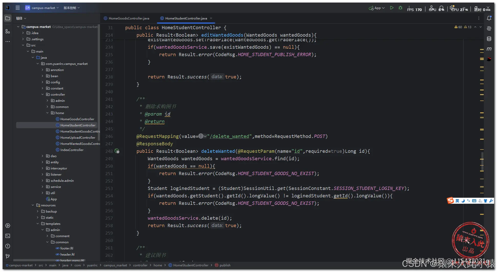The image size is (497, 272).
Task: Click the 13 weak warnings indicator
Action: (x=468, y=27)
